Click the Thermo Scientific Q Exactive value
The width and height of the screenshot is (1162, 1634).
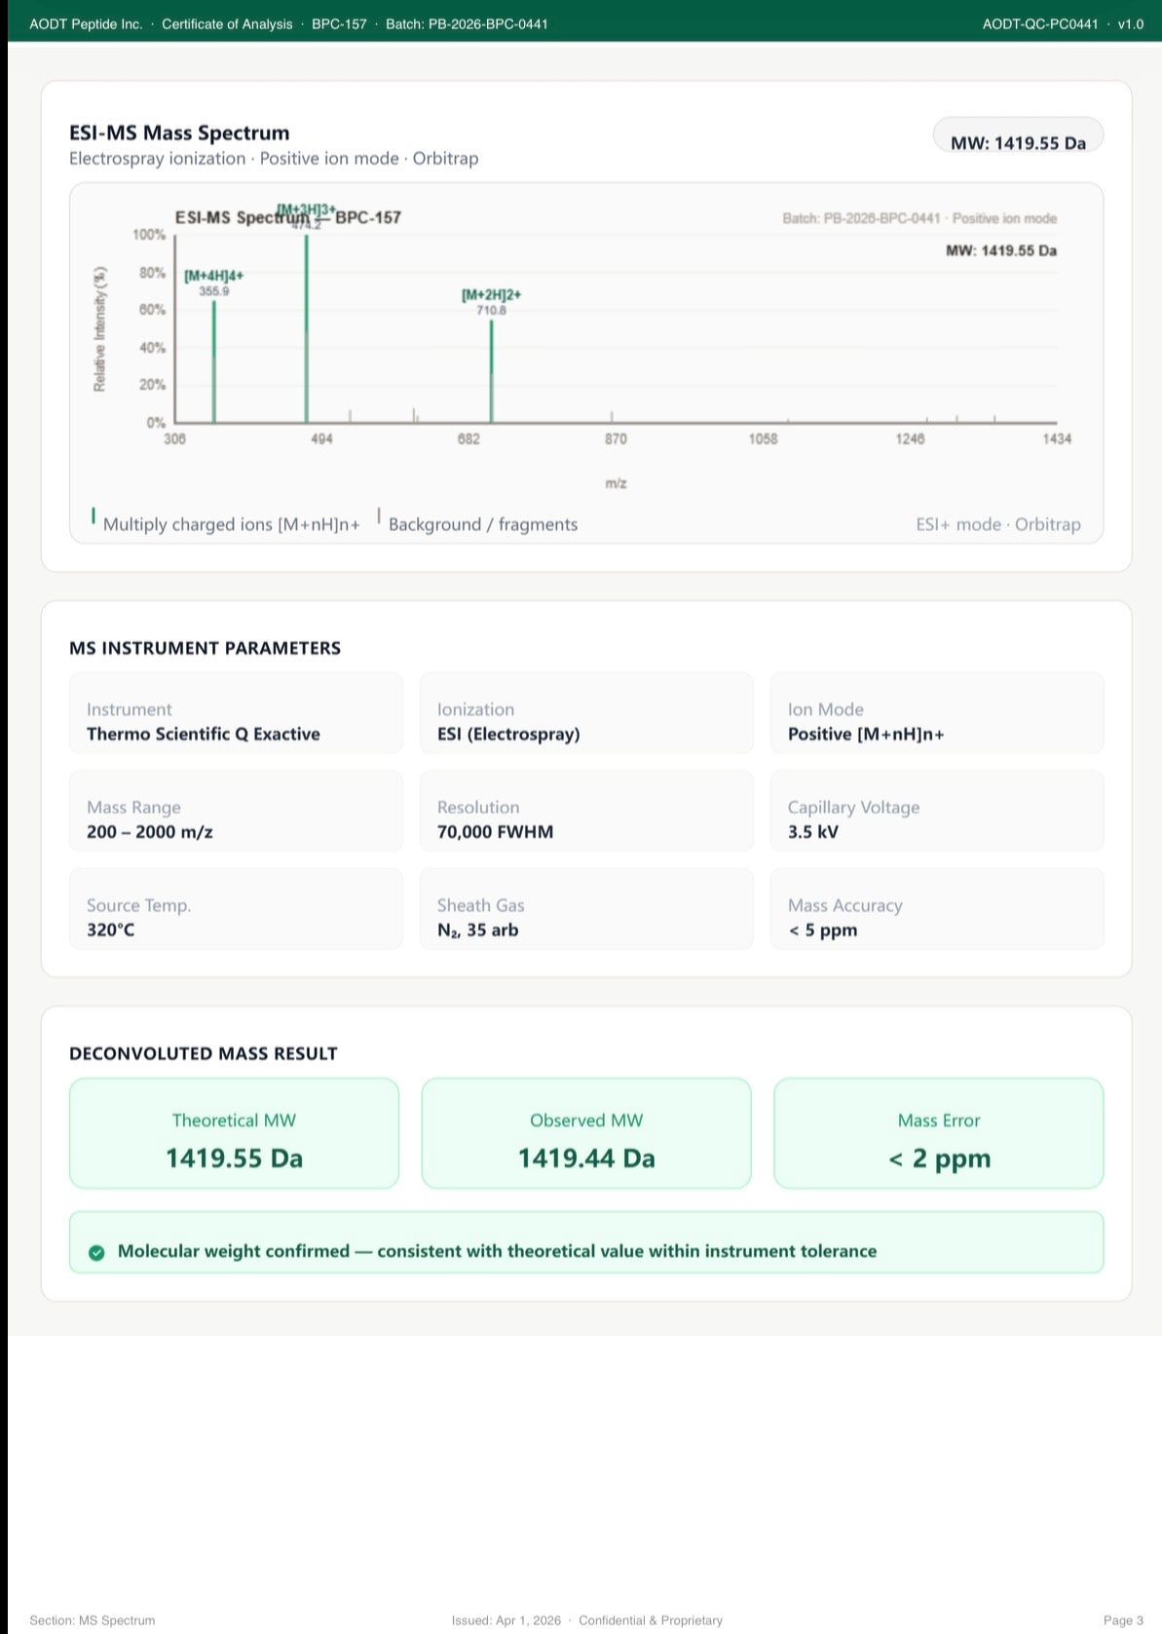point(204,734)
